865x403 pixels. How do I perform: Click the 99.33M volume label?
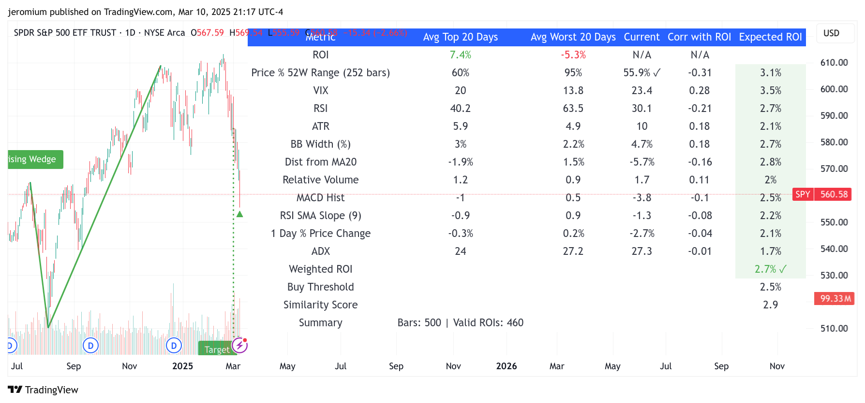coord(835,298)
